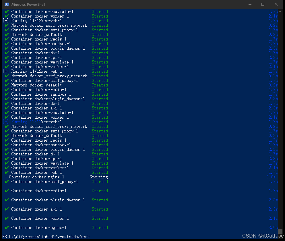Viewport: 285px width, 241px height.
Task: Click the Windows PowerShell title bar icon
Action: tap(7, 4)
